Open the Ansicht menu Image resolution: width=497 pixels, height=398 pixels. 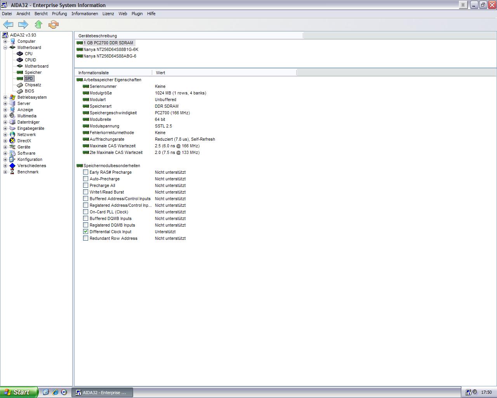click(x=23, y=14)
